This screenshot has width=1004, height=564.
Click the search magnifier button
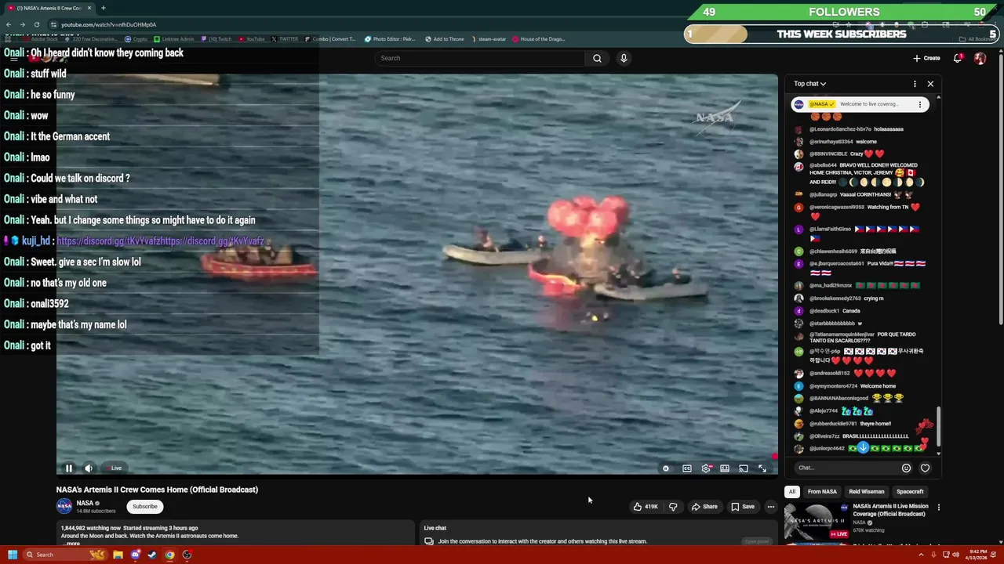coord(597,58)
